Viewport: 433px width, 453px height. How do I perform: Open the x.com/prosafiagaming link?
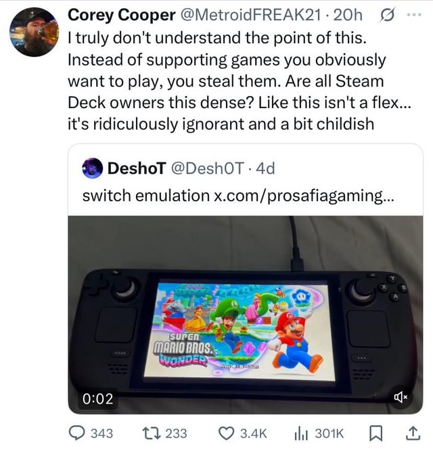coord(302,196)
